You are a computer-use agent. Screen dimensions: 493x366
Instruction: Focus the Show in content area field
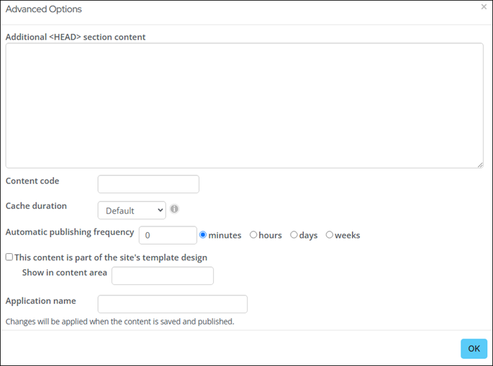click(x=162, y=276)
